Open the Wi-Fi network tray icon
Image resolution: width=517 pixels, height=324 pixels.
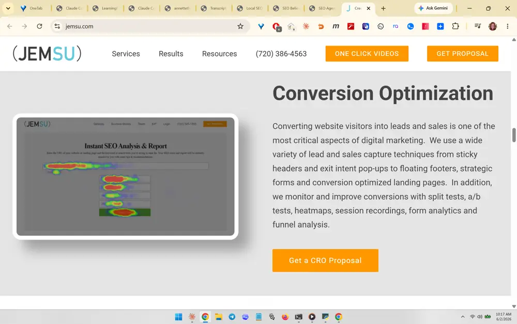[472, 317]
